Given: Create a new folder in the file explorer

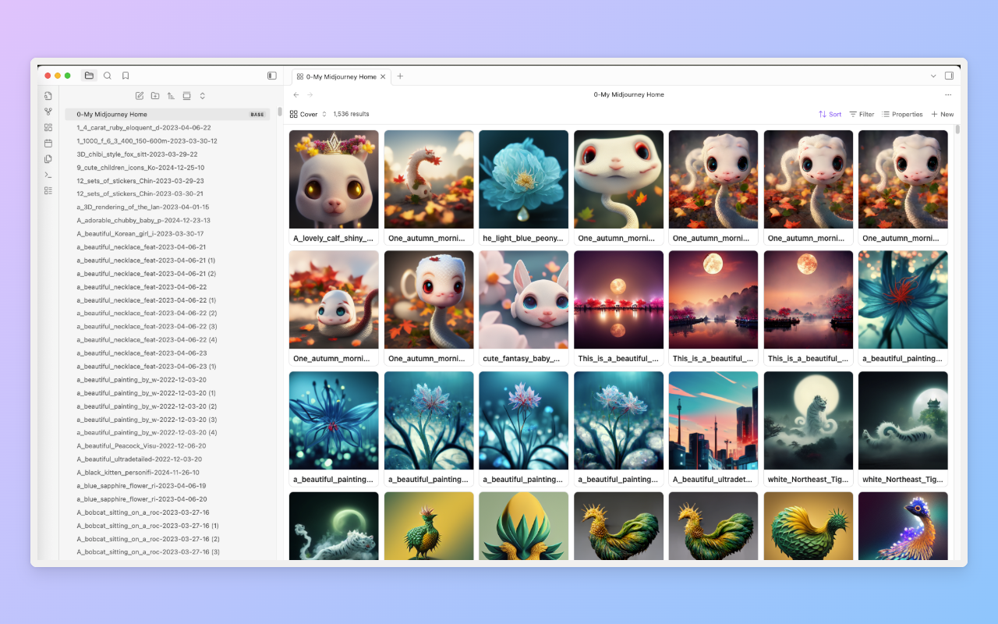Looking at the screenshot, I should 155,96.
